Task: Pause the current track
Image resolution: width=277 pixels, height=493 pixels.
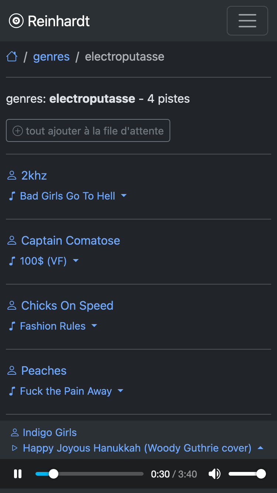Action: [x=18, y=474]
